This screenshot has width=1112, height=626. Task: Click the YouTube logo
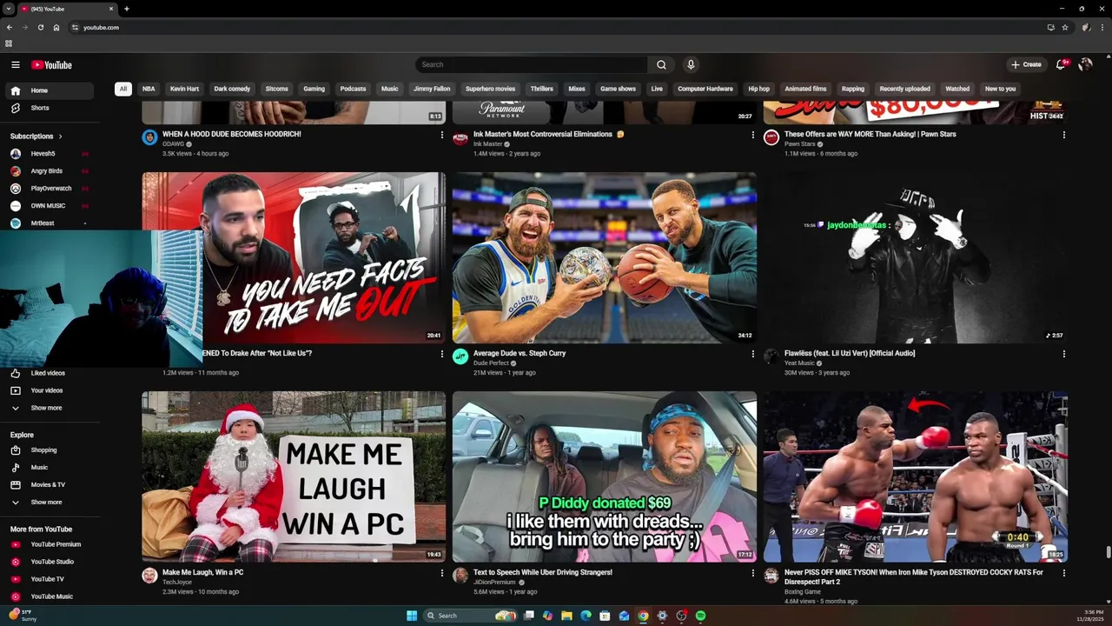pos(51,64)
